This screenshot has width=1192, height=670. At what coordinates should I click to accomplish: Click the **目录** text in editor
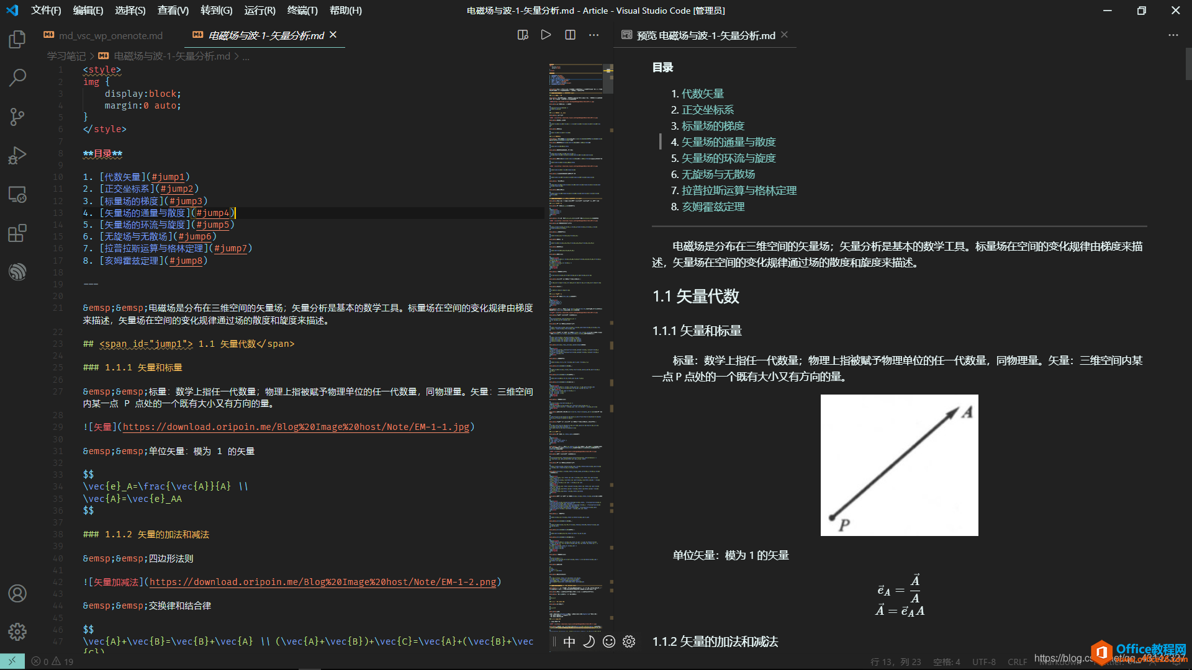click(x=103, y=153)
